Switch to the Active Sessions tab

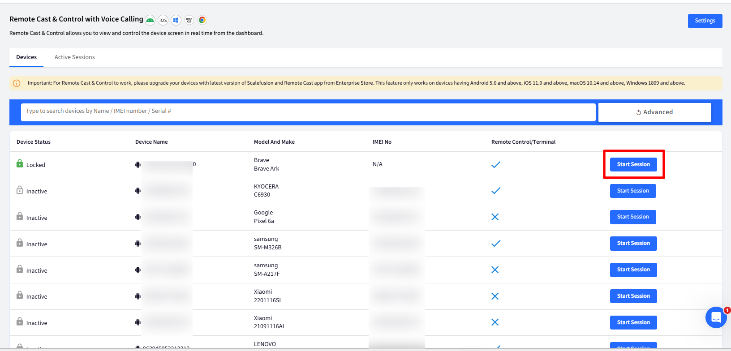tap(75, 57)
